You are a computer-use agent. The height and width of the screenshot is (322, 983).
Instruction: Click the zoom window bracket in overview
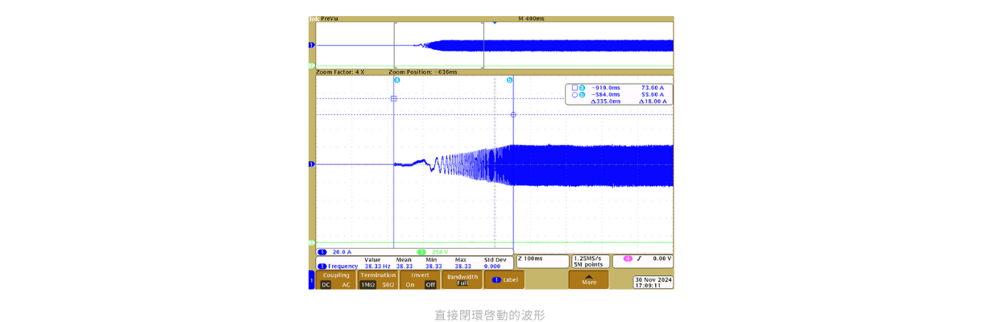438,47
